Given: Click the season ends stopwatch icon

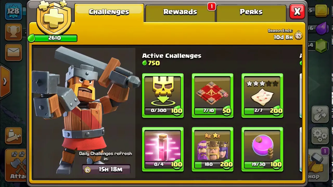Looking at the screenshot, I should (x=298, y=35).
